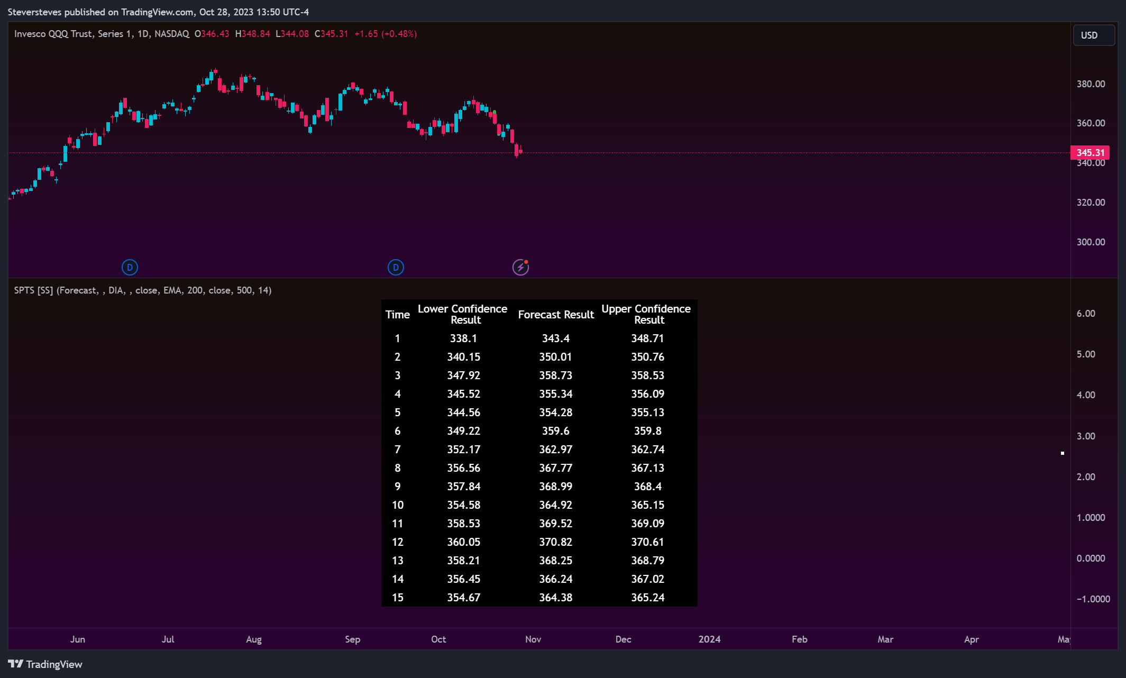Click the +1.65 (+0.48%) change value
Screen dimensions: 1126x678
[x=386, y=34]
